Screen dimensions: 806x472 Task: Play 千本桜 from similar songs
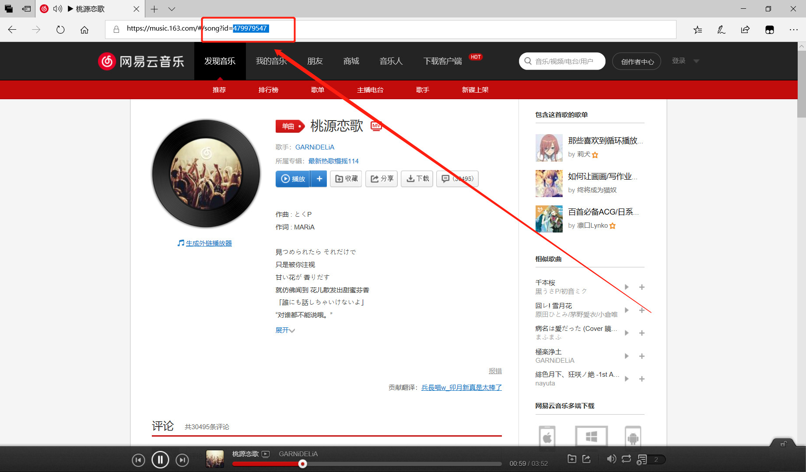point(627,287)
